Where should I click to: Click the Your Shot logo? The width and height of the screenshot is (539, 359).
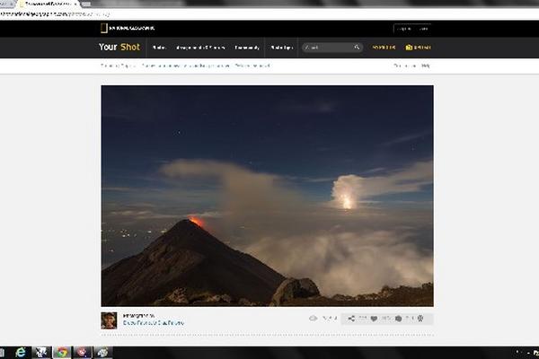point(119,48)
